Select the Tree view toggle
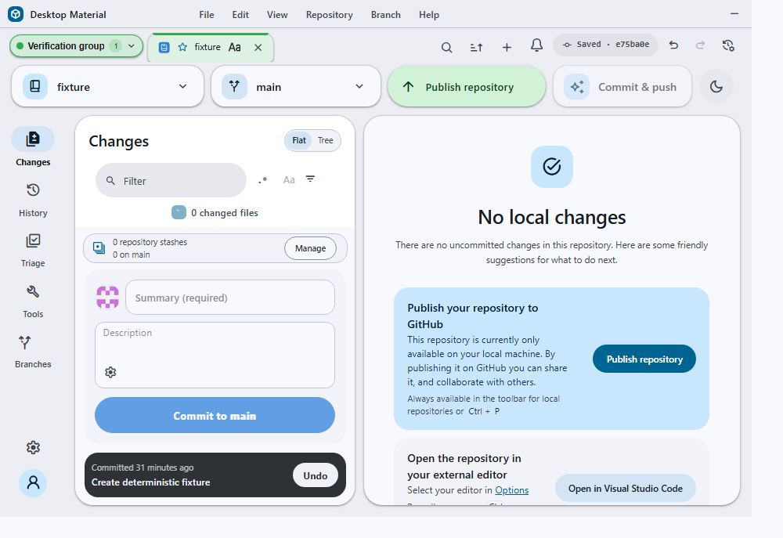This screenshot has width=783, height=538. (x=326, y=140)
